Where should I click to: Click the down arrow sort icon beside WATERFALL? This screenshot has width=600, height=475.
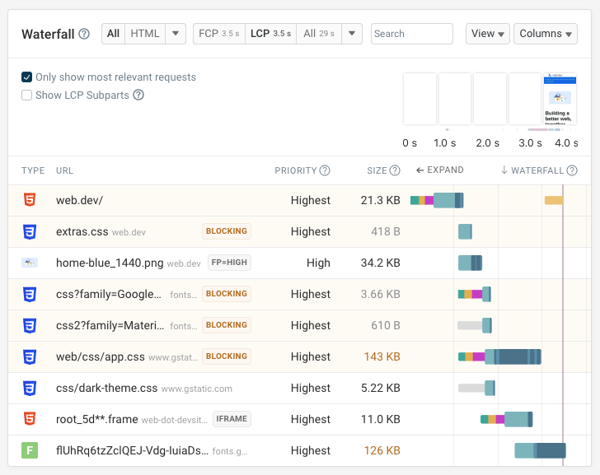point(504,170)
